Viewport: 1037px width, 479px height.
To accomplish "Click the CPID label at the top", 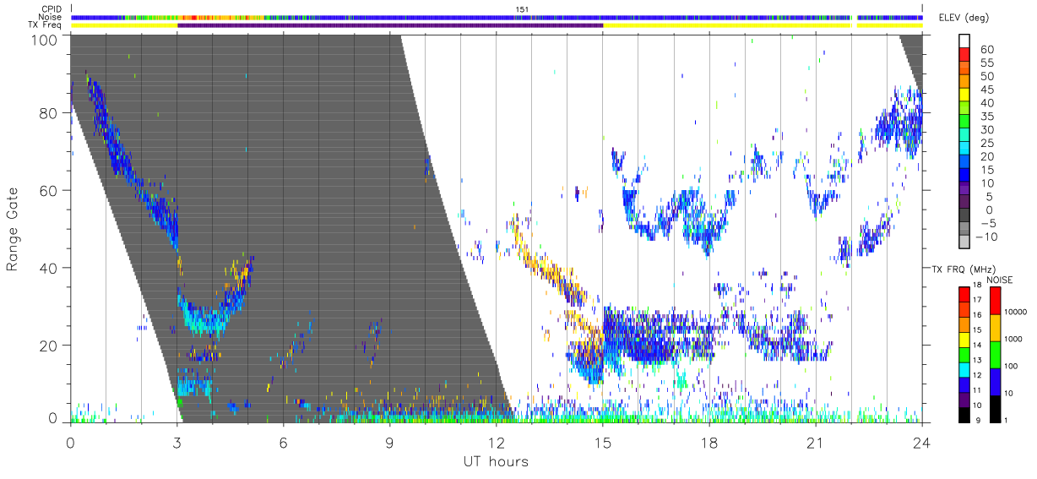I will tap(51, 9).
